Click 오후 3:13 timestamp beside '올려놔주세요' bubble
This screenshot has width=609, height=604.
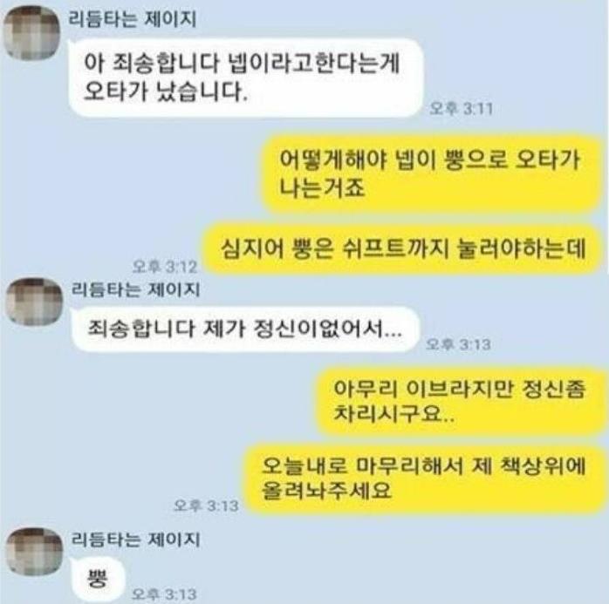[206, 506]
